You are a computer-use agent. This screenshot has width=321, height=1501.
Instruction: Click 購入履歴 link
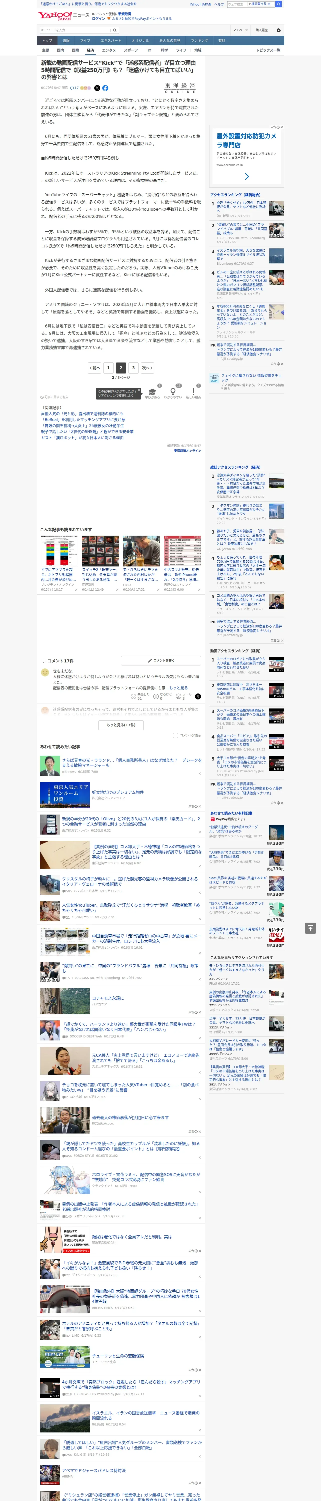(x=261, y=30)
